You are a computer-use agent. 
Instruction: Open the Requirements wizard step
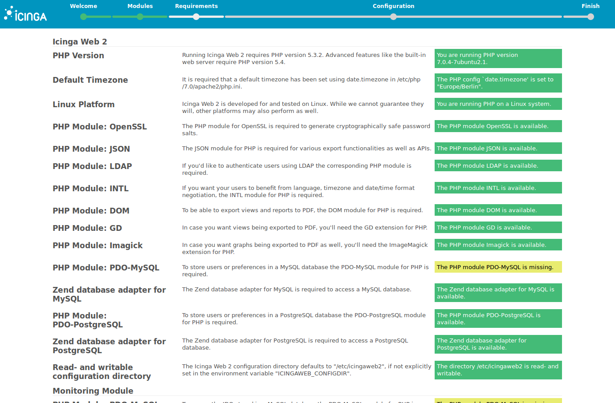[x=196, y=6]
